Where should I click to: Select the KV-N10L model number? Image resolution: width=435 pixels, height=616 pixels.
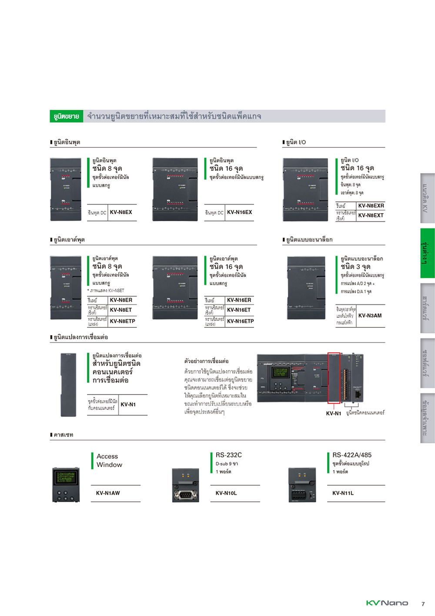click(x=226, y=493)
